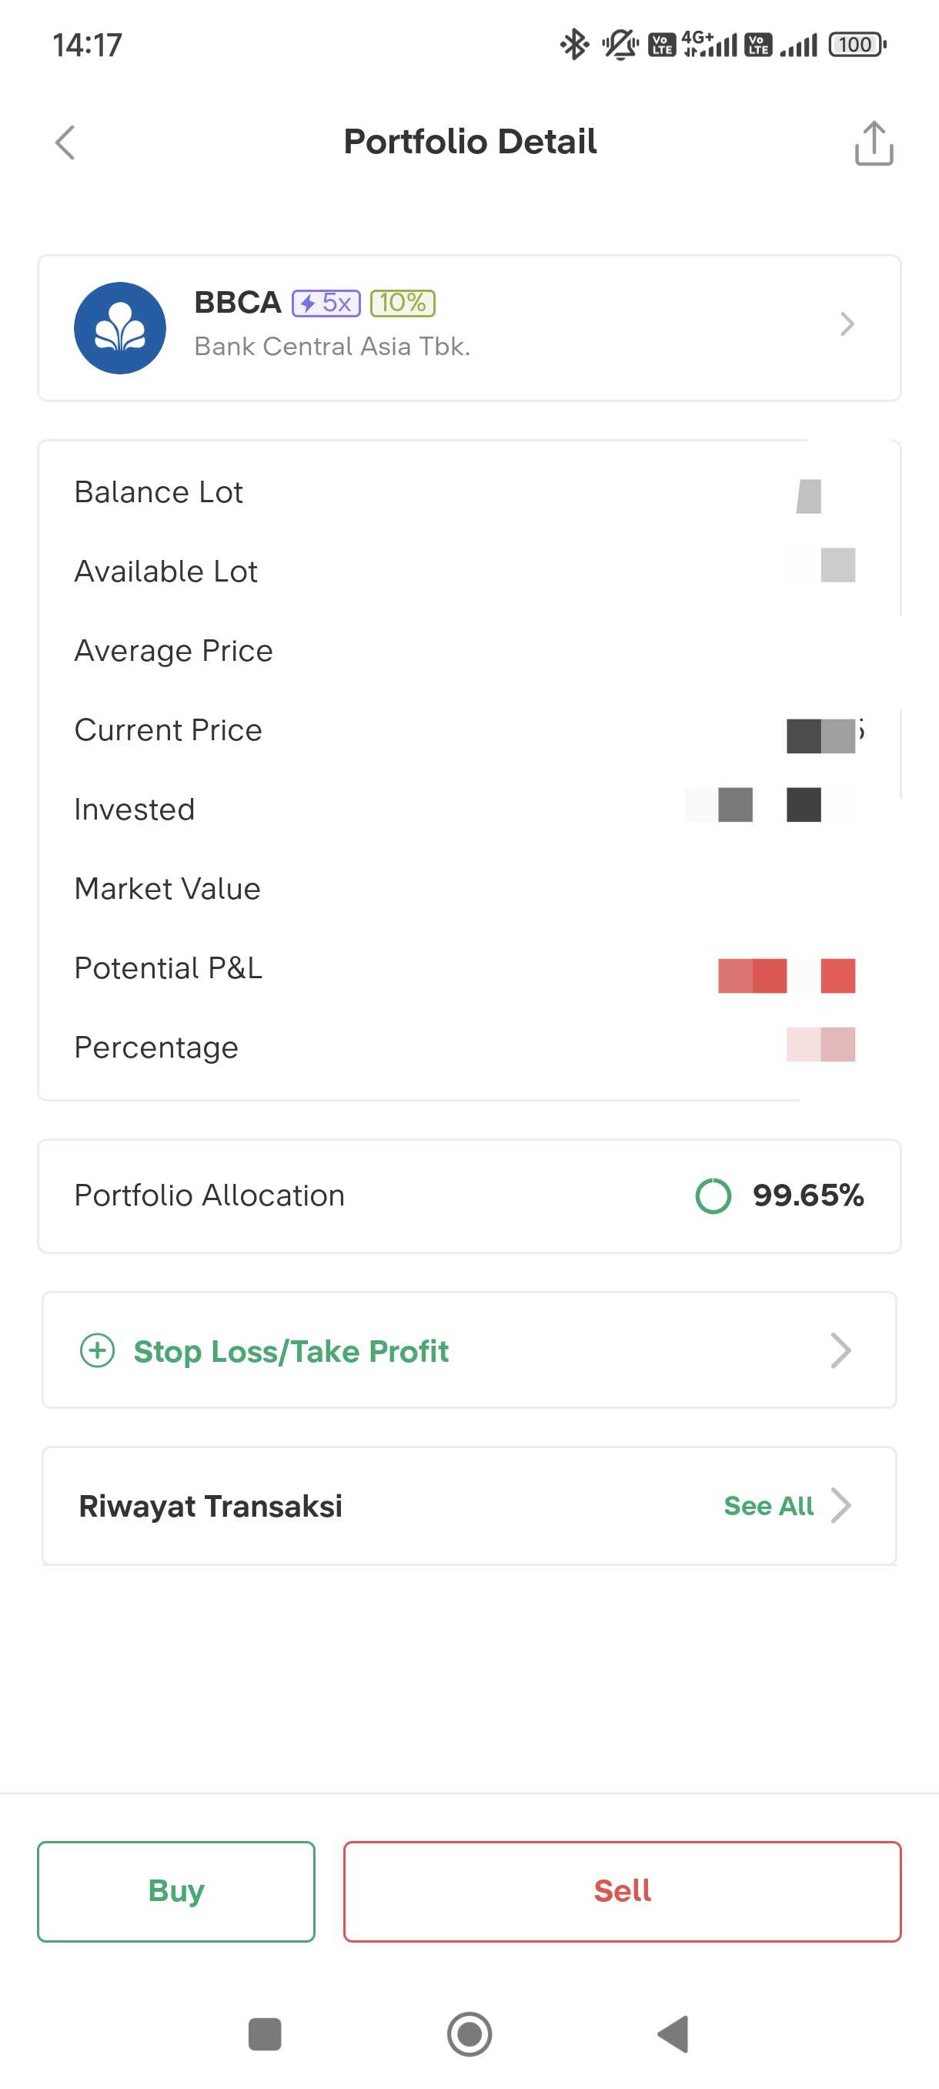The width and height of the screenshot is (939, 2089).
Task: Expand Stop Loss/Take Profit chevron
Action: click(x=841, y=1351)
